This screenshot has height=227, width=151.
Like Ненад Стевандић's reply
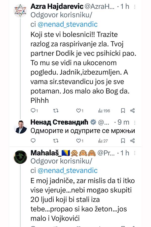point(78,140)
